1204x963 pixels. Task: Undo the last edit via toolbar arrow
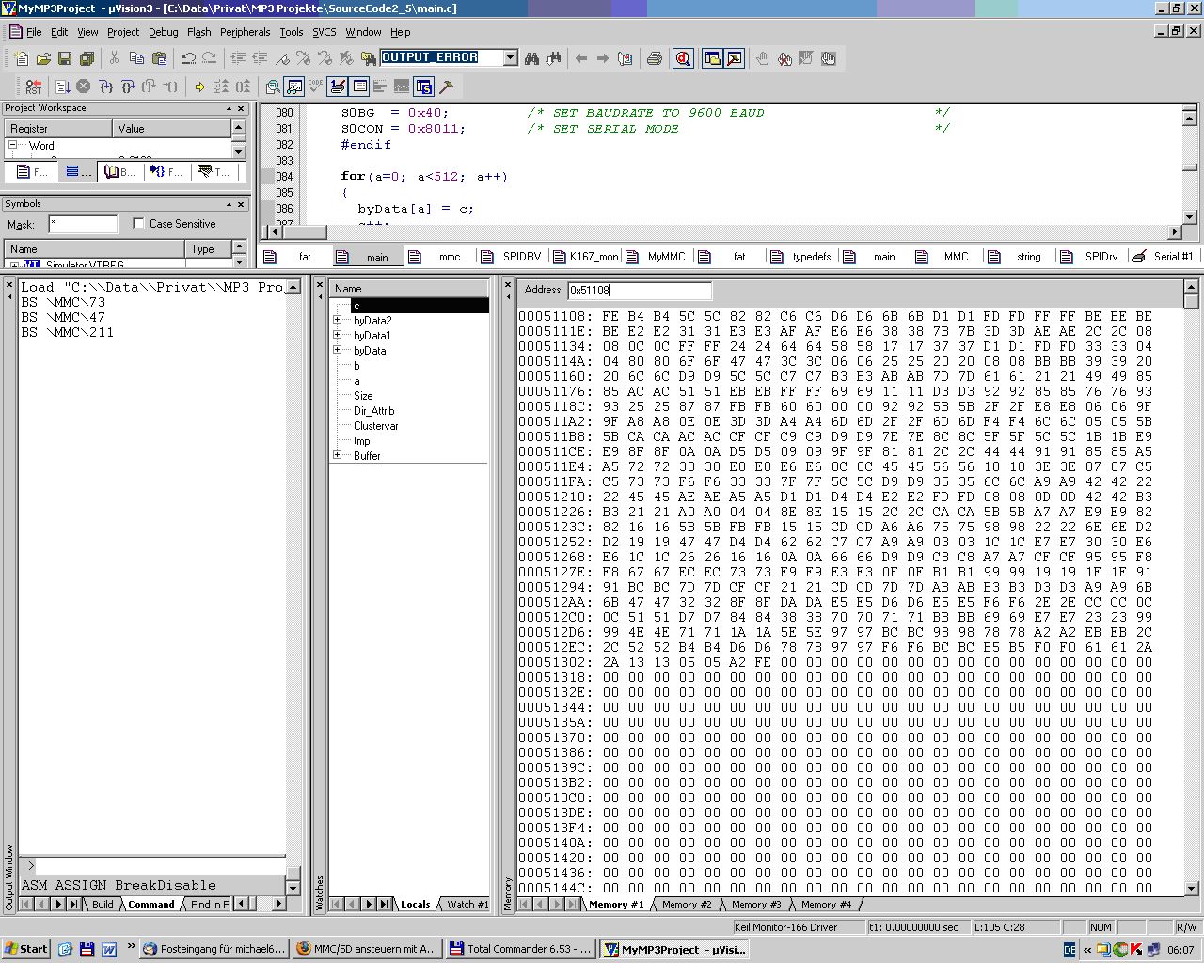pyautogui.click(x=188, y=58)
